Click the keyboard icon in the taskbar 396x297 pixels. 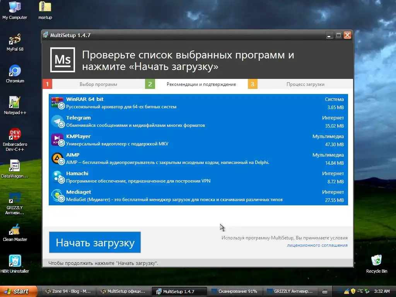coord(325,292)
